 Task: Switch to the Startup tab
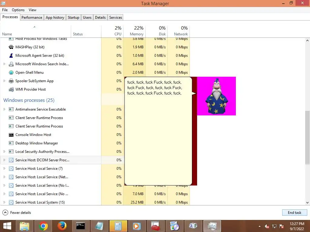[74, 17]
